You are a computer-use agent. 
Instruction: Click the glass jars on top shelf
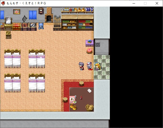point(67,9)
